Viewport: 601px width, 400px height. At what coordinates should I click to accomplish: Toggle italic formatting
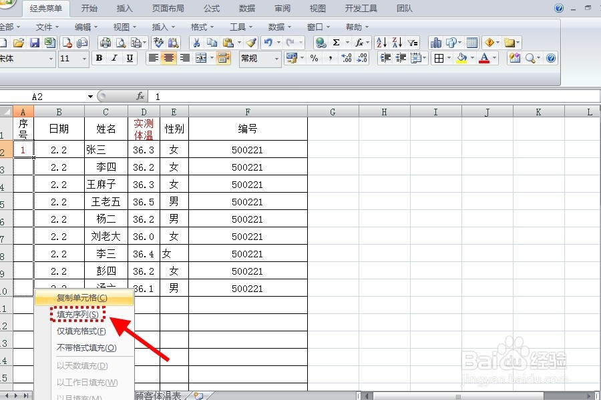(x=114, y=59)
